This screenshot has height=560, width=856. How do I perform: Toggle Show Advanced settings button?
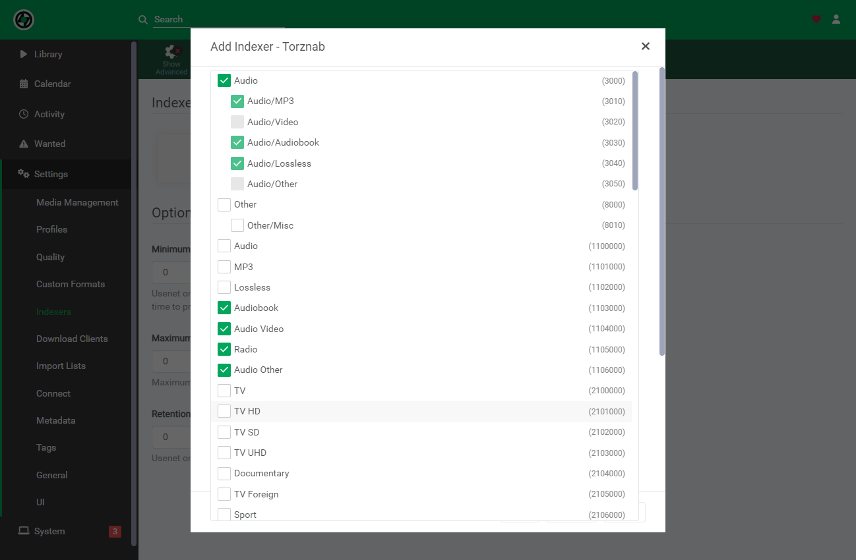[171, 60]
